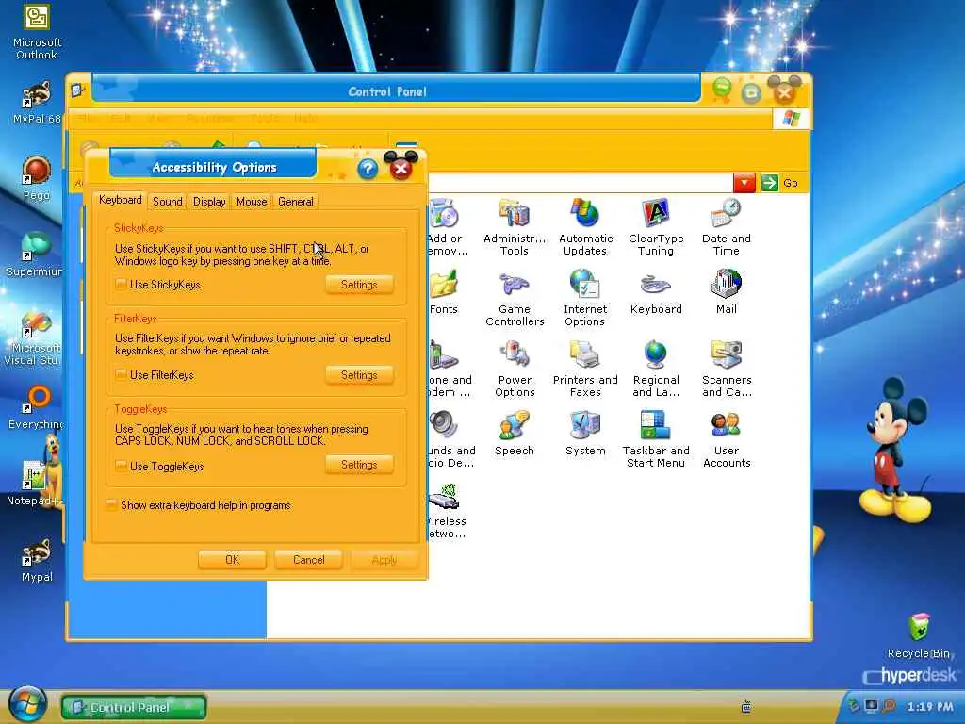Select the Notepad++ desktop shortcut
This screenshot has height=724, width=965.
click(35, 484)
